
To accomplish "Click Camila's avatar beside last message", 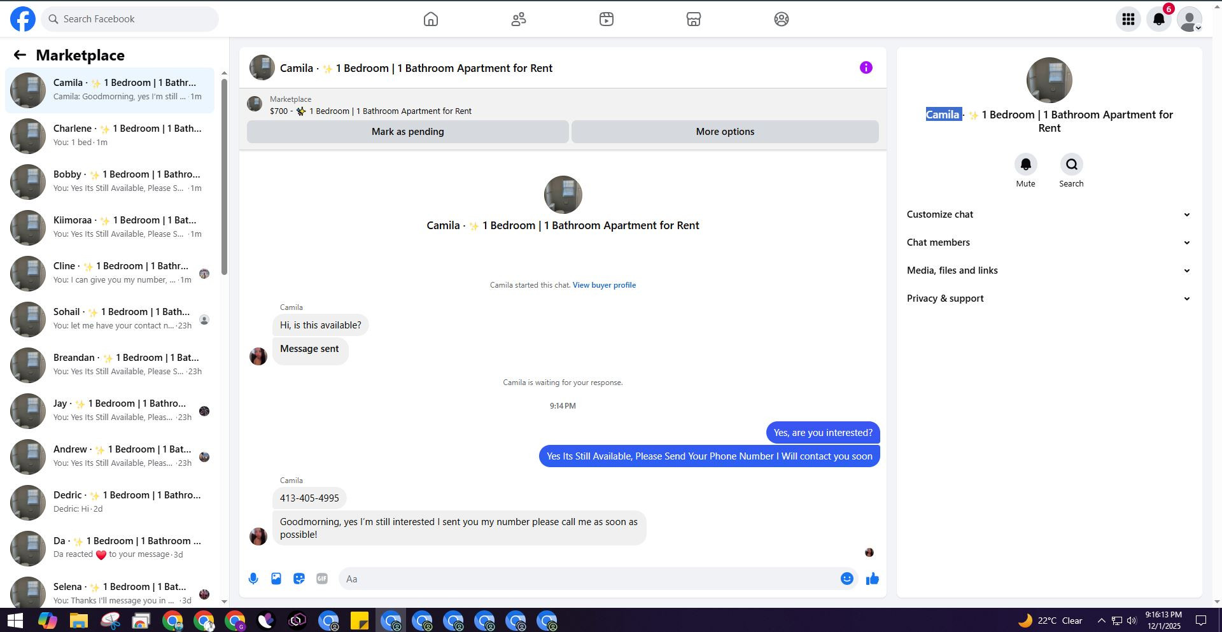I will (x=258, y=537).
